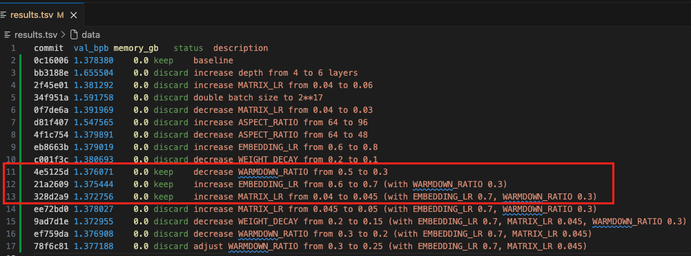The width and height of the screenshot is (691, 256).
Task: Click results.tsv in the breadcrumb path
Action: (x=35, y=34)
